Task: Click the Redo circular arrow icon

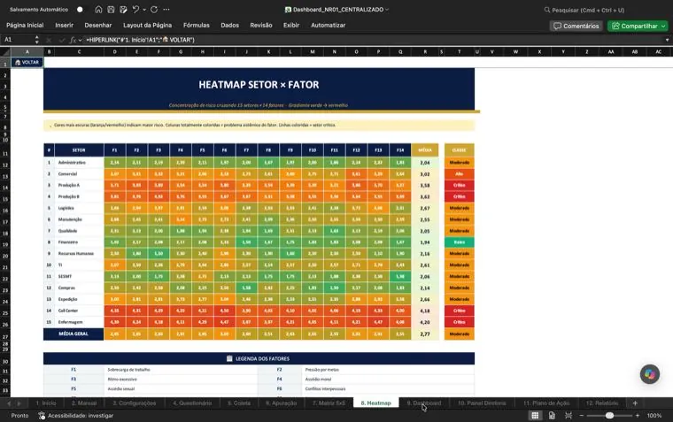Action: (x=154, y=10)
